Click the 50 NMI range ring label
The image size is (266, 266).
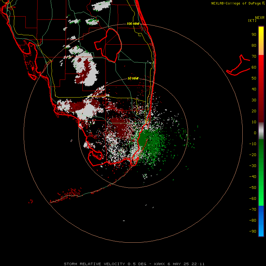[x=133, y=78]
